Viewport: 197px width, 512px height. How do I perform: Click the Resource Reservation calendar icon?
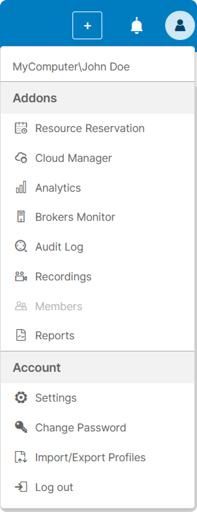click(21, 128)
